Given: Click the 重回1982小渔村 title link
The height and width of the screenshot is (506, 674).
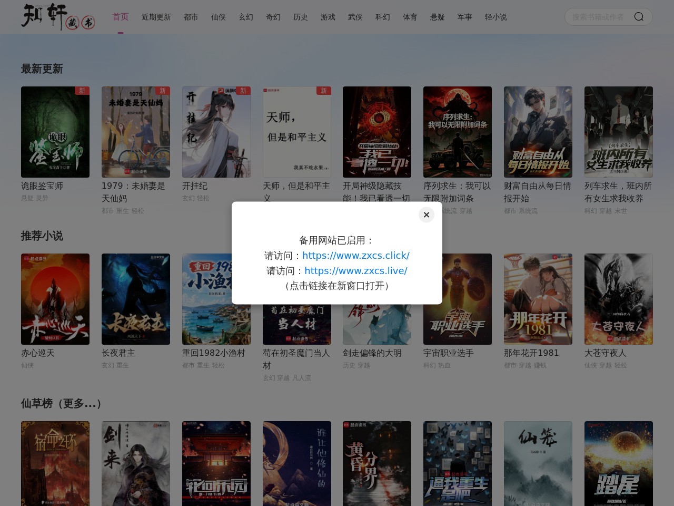Looking at the screenshot, I should coord(214,353).
